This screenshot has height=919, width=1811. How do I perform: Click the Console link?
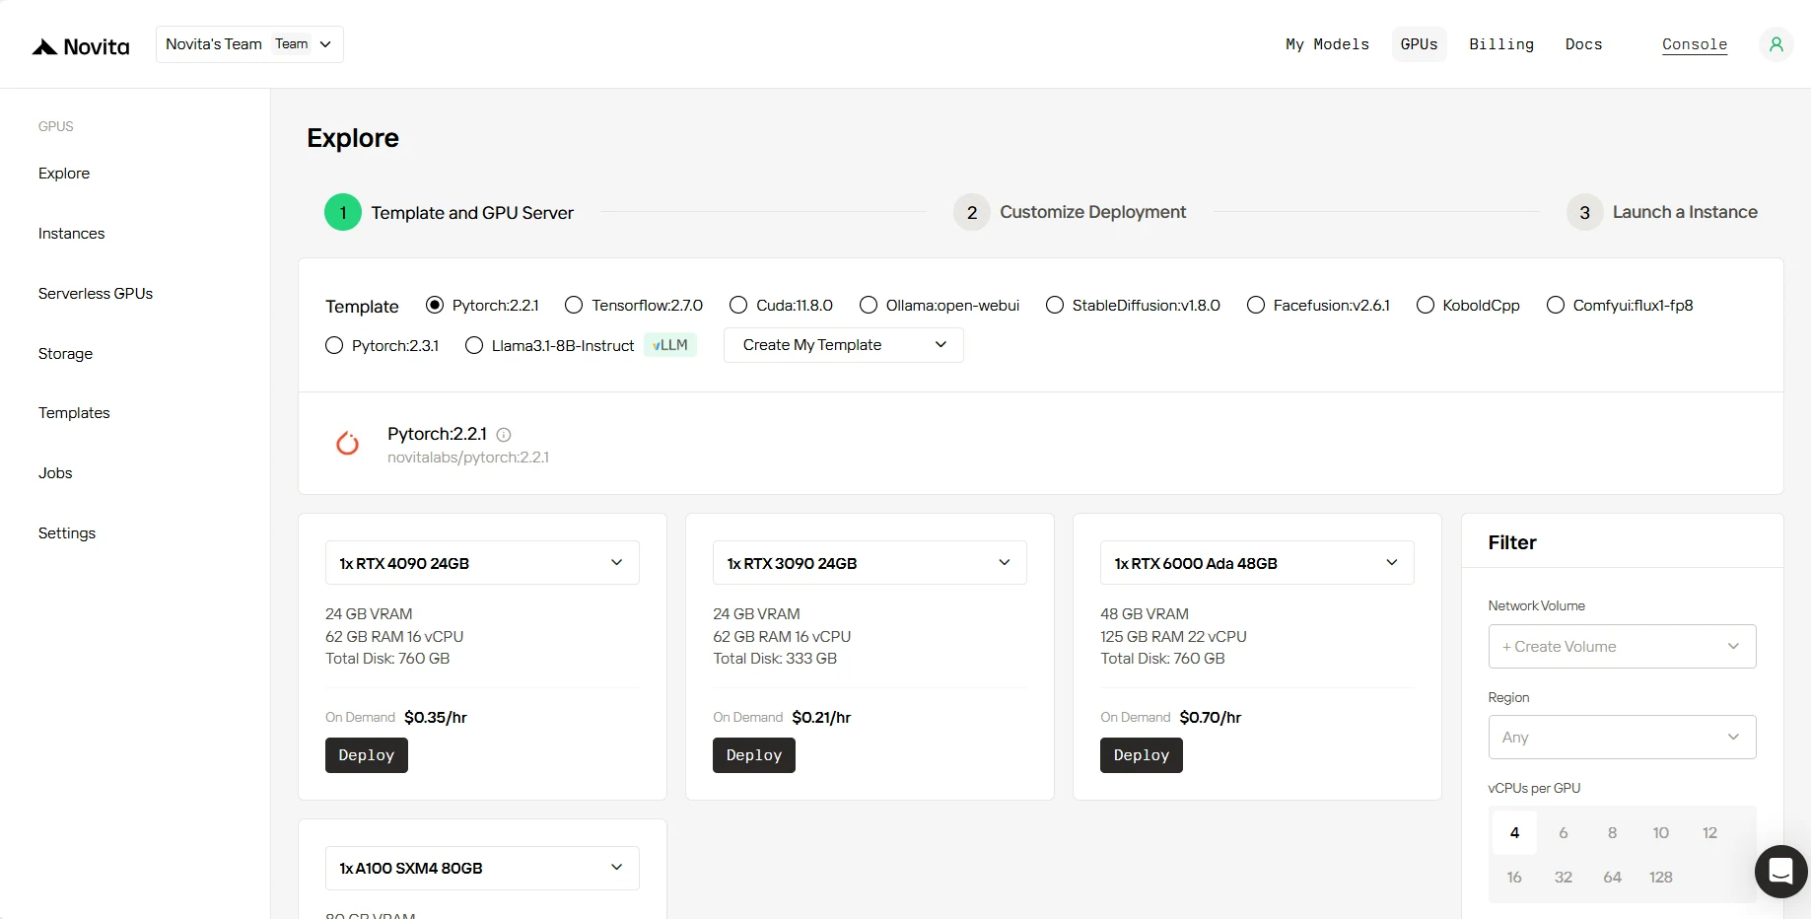1695,44
